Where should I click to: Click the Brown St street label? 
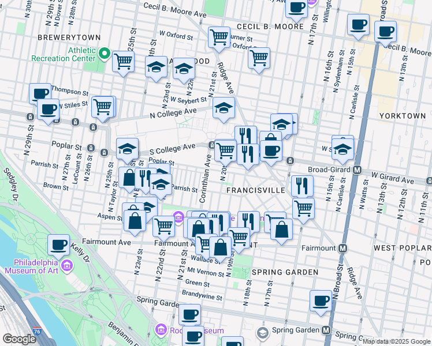pyautogui.click(x=56, y=186)
